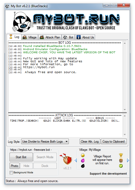Minimize the My Bot window
The height and width of the screenshot is (190, 135).
107,5
